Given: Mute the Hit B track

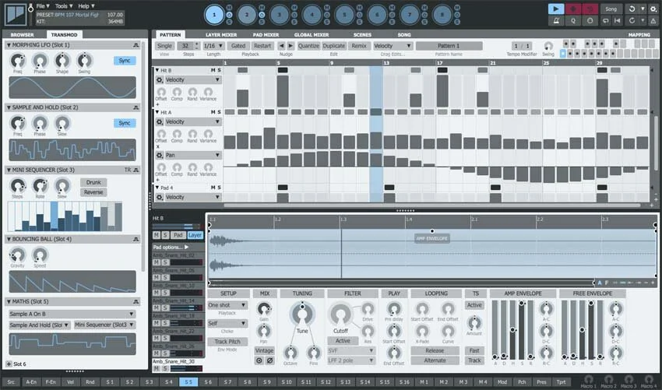Looking at the screenshot, I should pyautogui.click(x=213, y=71).
